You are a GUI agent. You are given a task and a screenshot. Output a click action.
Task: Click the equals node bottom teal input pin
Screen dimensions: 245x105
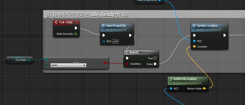[46, 65]
